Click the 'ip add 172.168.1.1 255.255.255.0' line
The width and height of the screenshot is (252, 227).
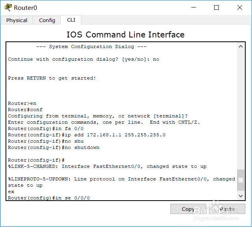click(x=87, y=135)
